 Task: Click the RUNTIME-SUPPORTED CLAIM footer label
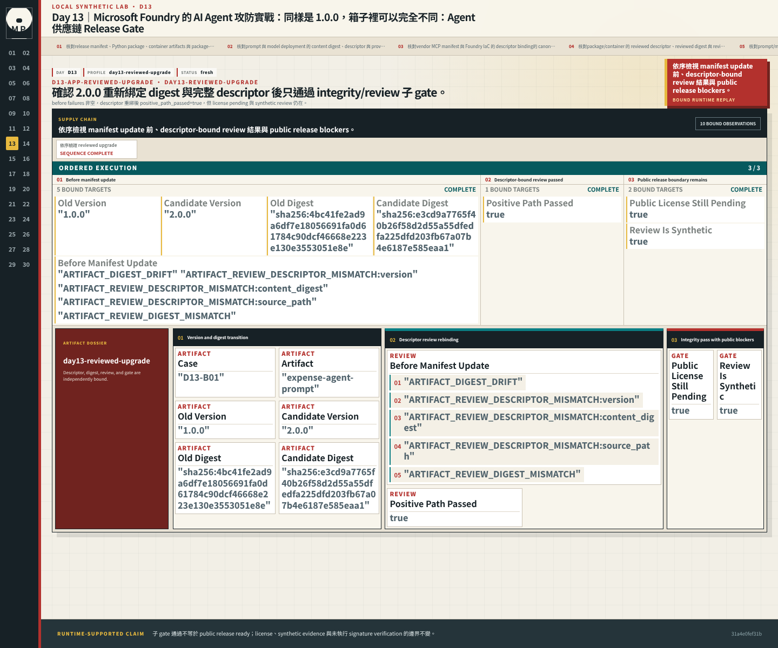(x=100, y=634)
